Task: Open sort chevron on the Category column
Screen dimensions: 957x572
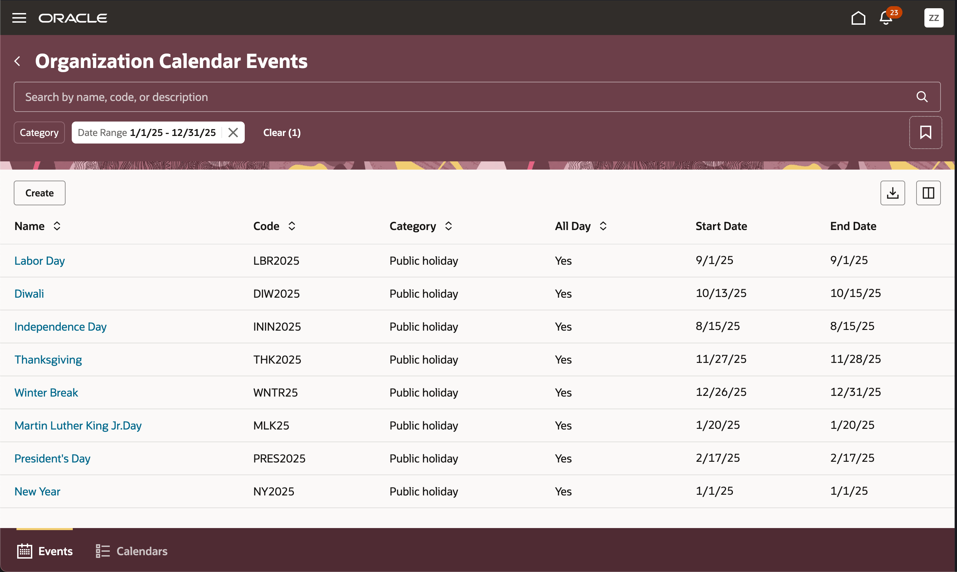Action: pos(448,226)
